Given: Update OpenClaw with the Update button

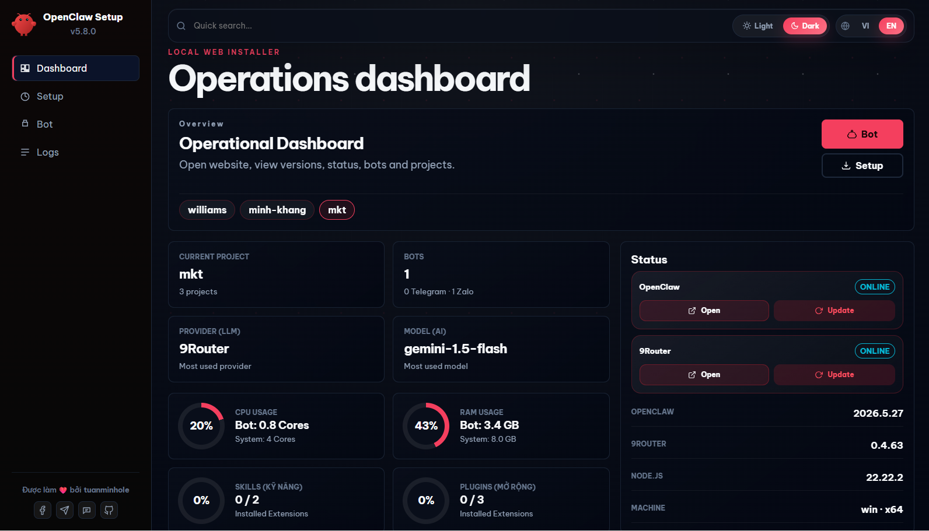Looking at the screenshot, I should [834, 311].
